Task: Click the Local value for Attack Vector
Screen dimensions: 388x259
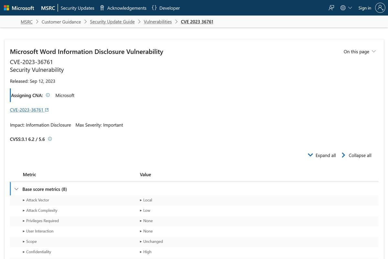Action: coord(147,200)
